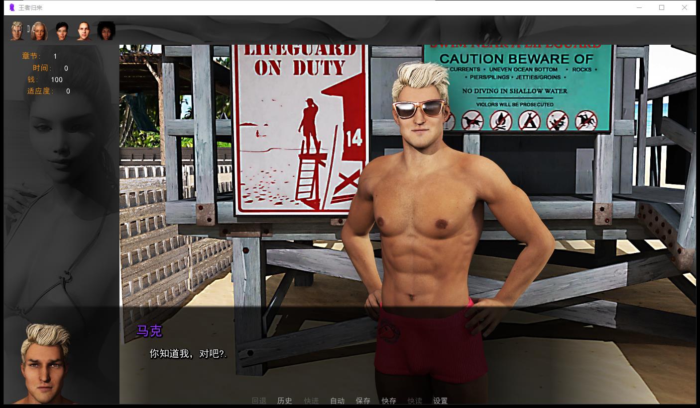Viewport: 700px width, 408px height.
Task: Open the blonde spiky-haired man's portrait icon
Action: pos(17,31)
